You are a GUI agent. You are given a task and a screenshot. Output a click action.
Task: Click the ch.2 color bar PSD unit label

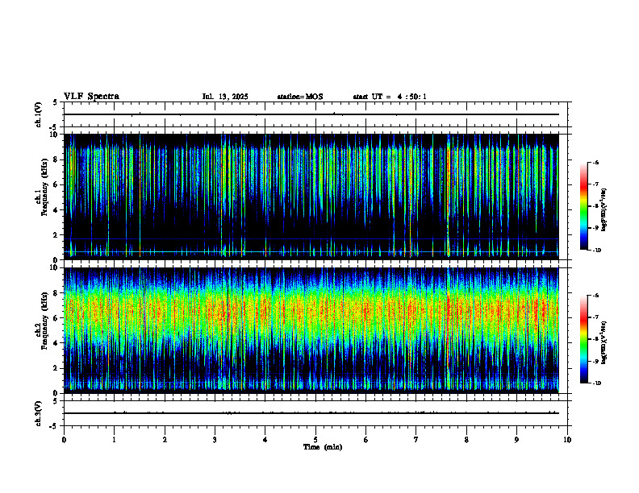coord(604,342)
